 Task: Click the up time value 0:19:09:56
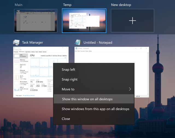coord(34,90)
